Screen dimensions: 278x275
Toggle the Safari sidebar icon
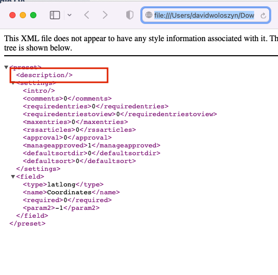pos(55,15)
